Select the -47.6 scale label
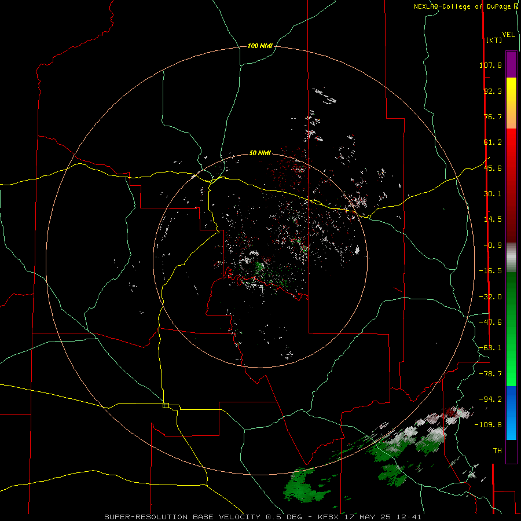 (490, 322)
